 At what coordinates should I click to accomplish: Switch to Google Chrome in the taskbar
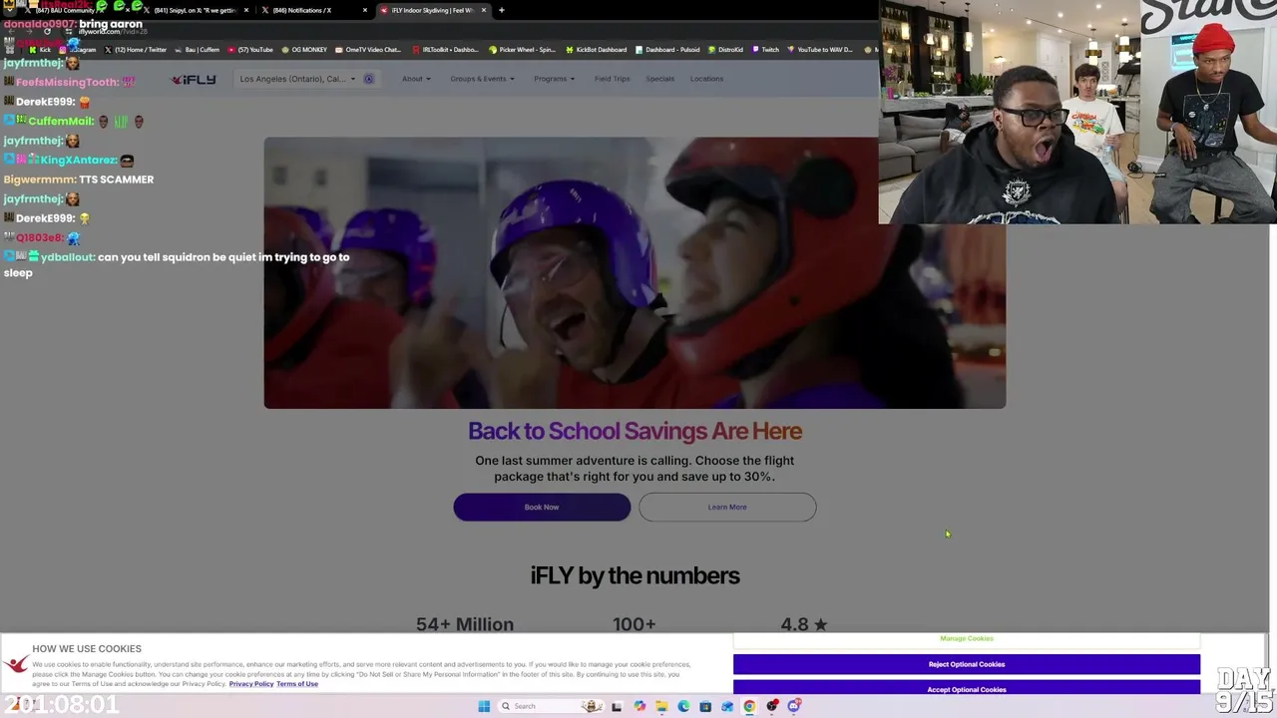pos(749,706)
